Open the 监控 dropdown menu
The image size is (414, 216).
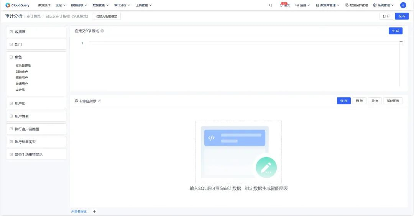click(x=302, y=5)
